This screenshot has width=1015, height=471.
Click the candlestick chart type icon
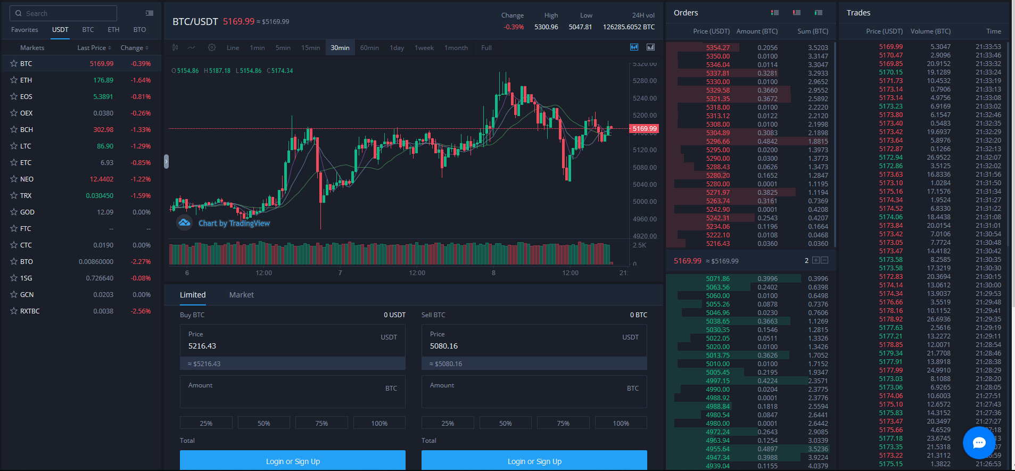point(175,47)
